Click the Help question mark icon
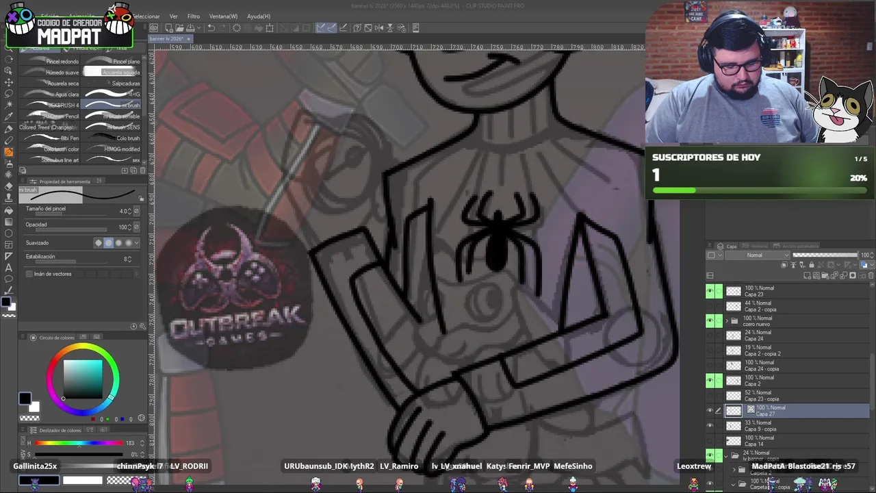 357,28
